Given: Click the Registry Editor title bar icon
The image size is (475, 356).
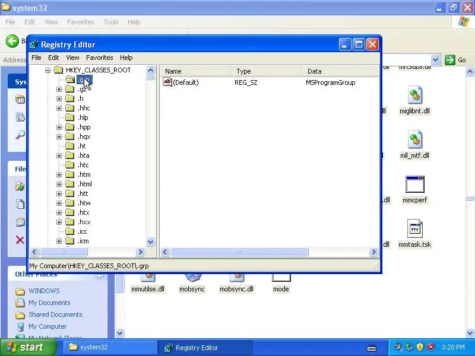Looking at the screenshot, I should [34, 44].
